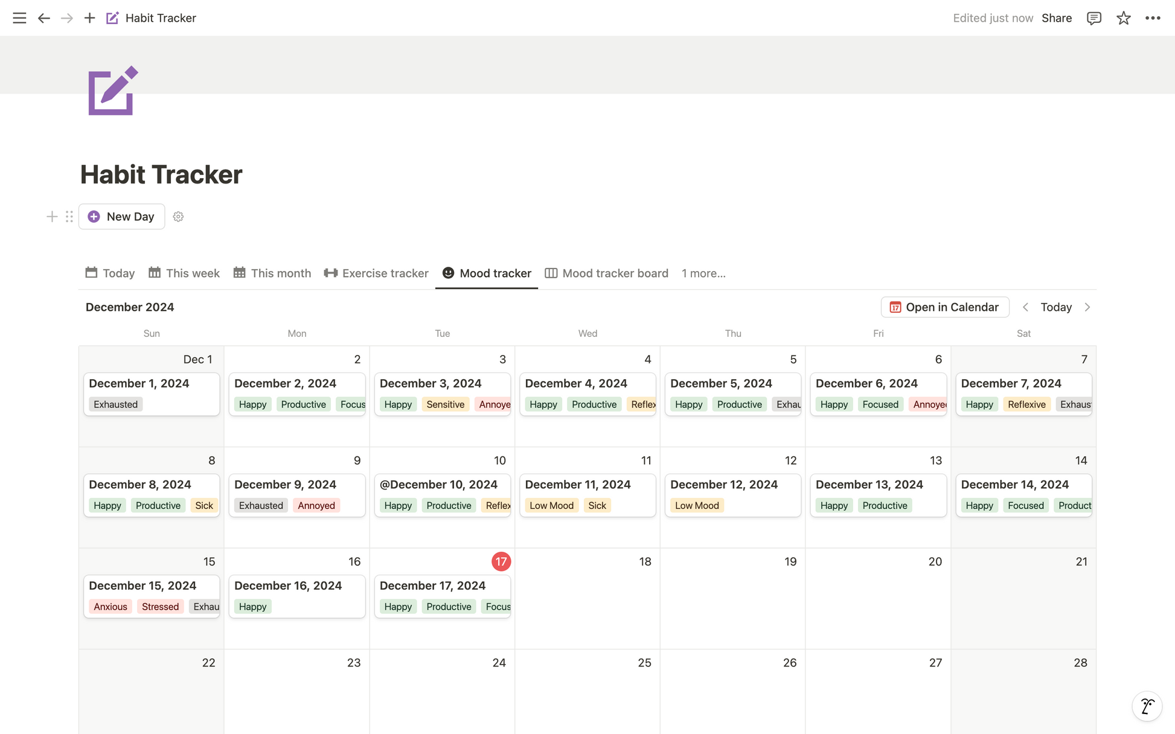
Task: Select the red highlighted date 17
Action: (501, 561)
